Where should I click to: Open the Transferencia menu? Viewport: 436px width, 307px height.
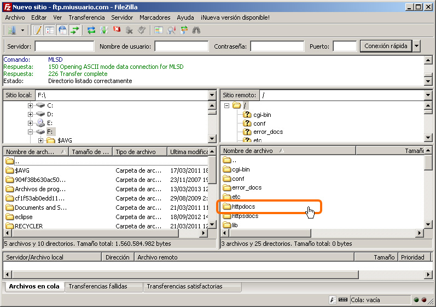tap(87, 17)
